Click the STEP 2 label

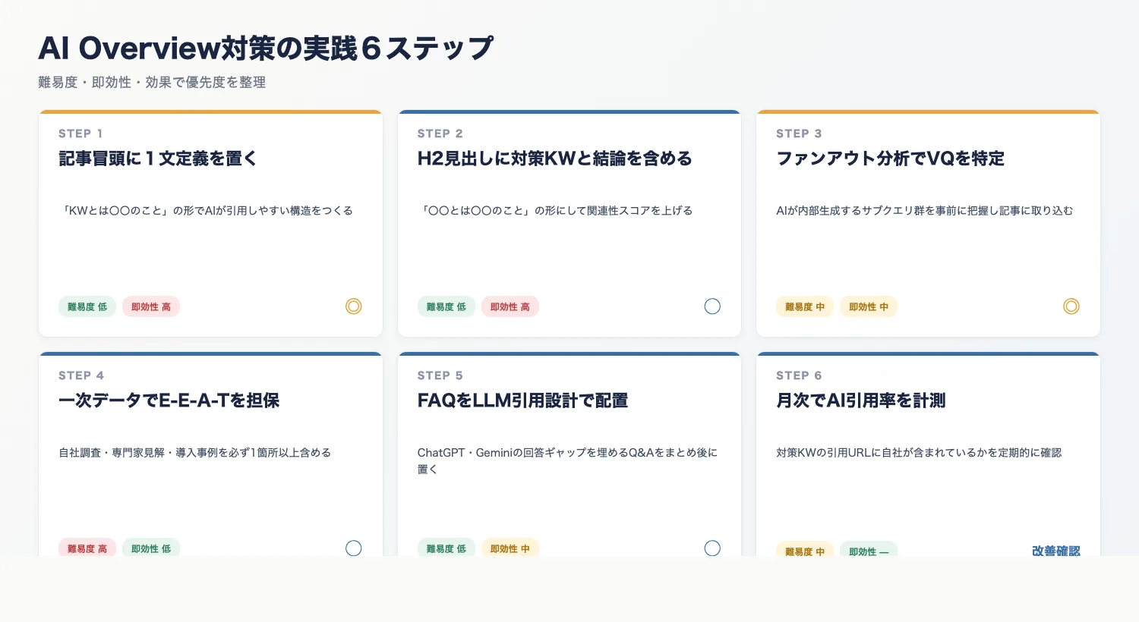tap(440, 134)
